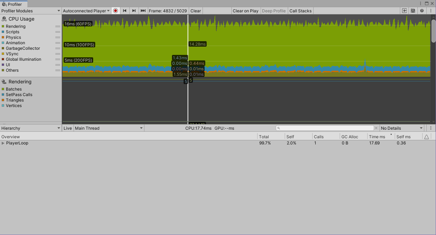436x235 pixels.
Task: Open the Autoconnected Player target dropdown
Action: point(86,11)
